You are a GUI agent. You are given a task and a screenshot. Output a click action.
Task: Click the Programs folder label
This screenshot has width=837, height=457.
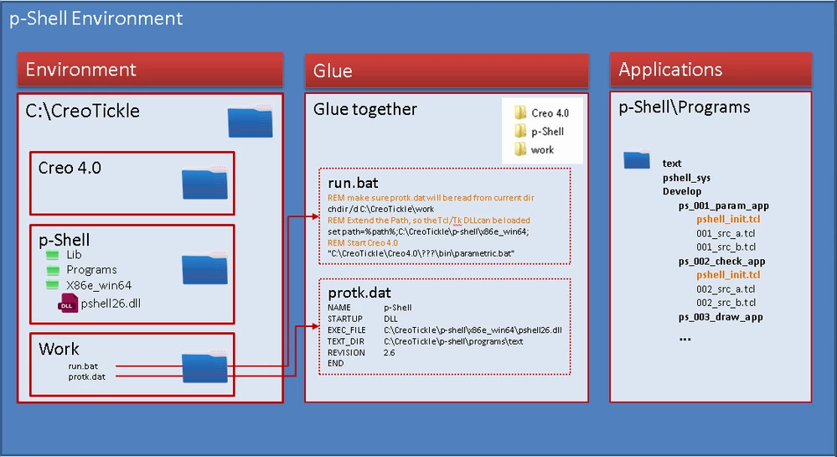91,270
